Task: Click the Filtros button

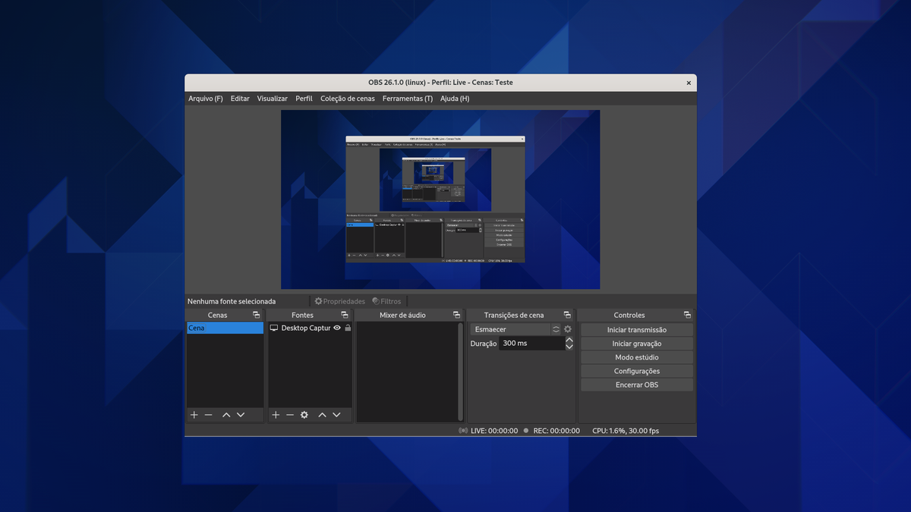Action: [x=387, y=301]
